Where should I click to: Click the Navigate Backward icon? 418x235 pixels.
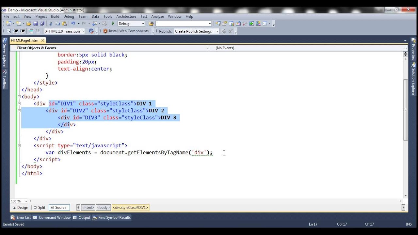[x=95, y=23]
